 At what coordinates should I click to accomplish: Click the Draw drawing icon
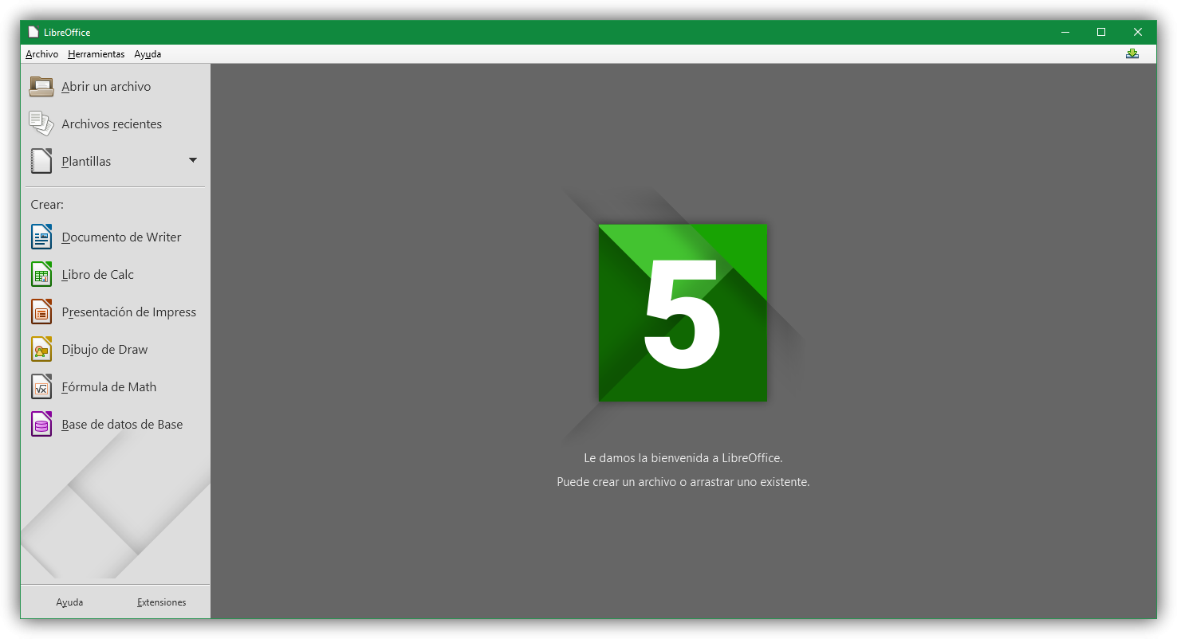41,349
